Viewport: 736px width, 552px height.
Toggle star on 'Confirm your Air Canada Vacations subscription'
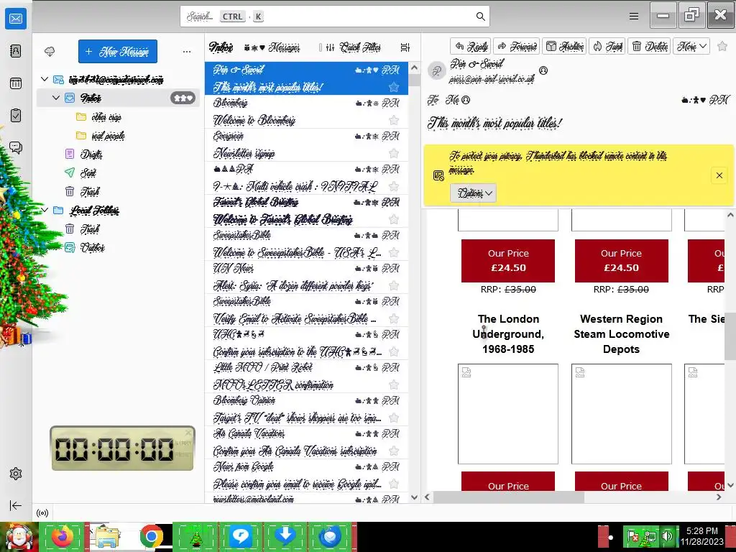(394, 451)
